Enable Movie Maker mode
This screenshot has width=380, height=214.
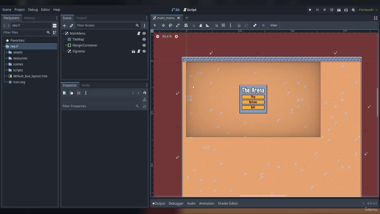point(353,10)
